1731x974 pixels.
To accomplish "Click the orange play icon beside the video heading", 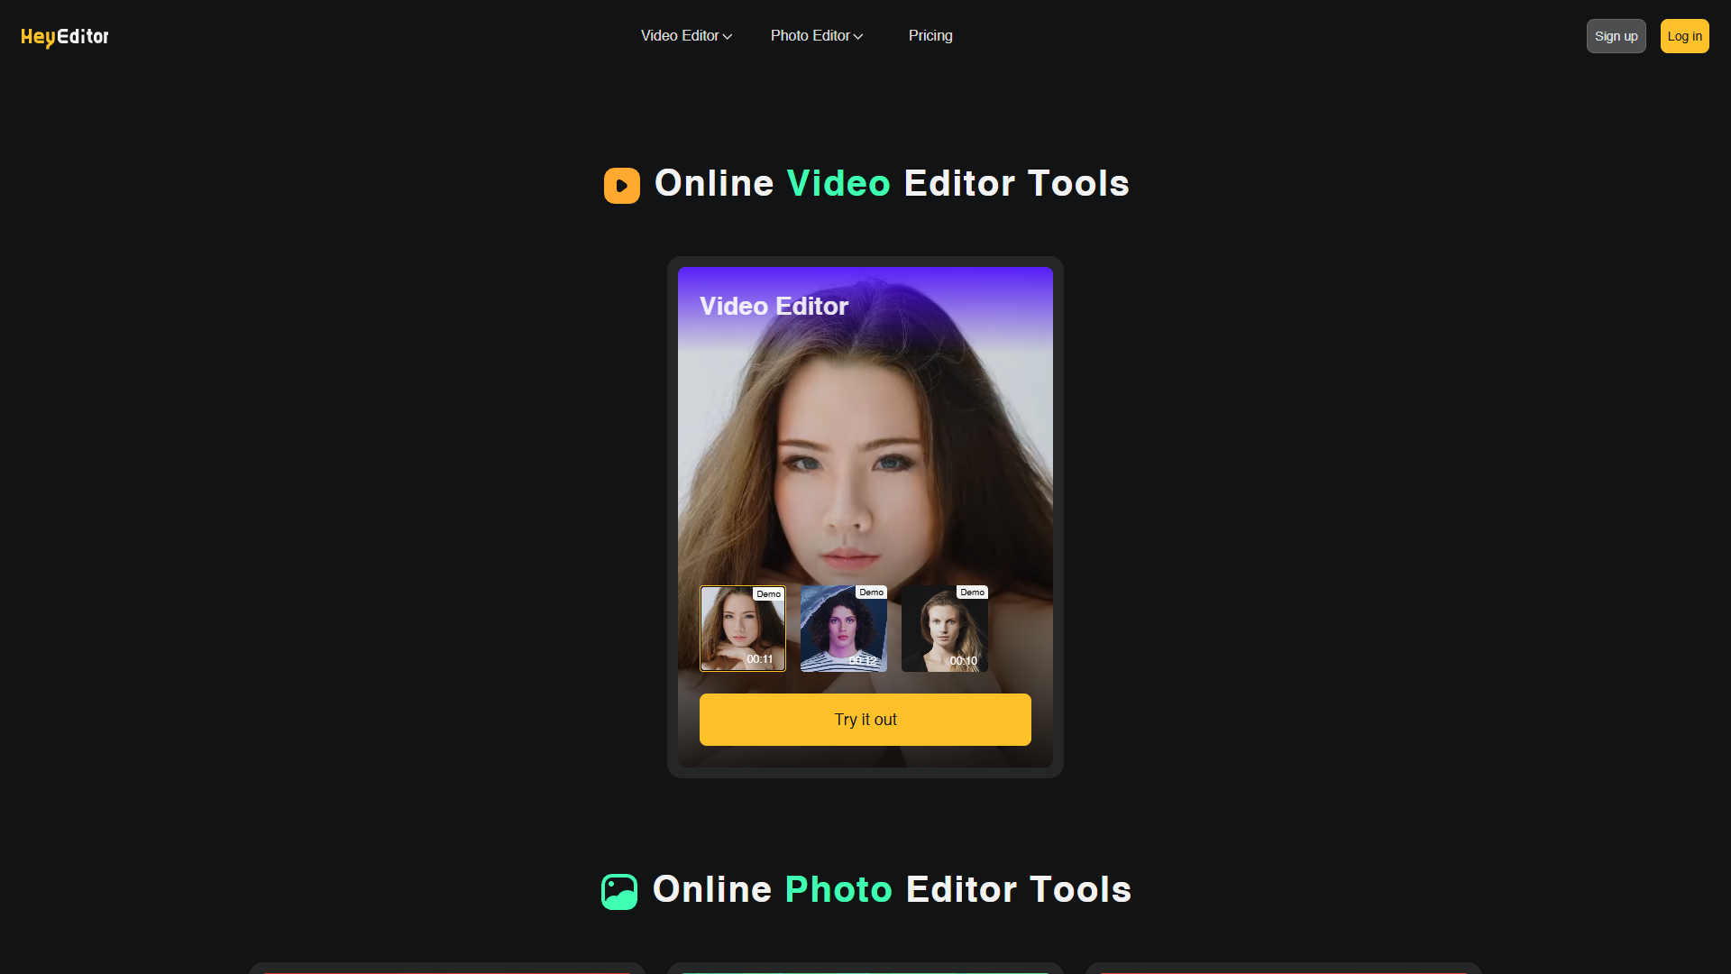I will pos(621,185).
